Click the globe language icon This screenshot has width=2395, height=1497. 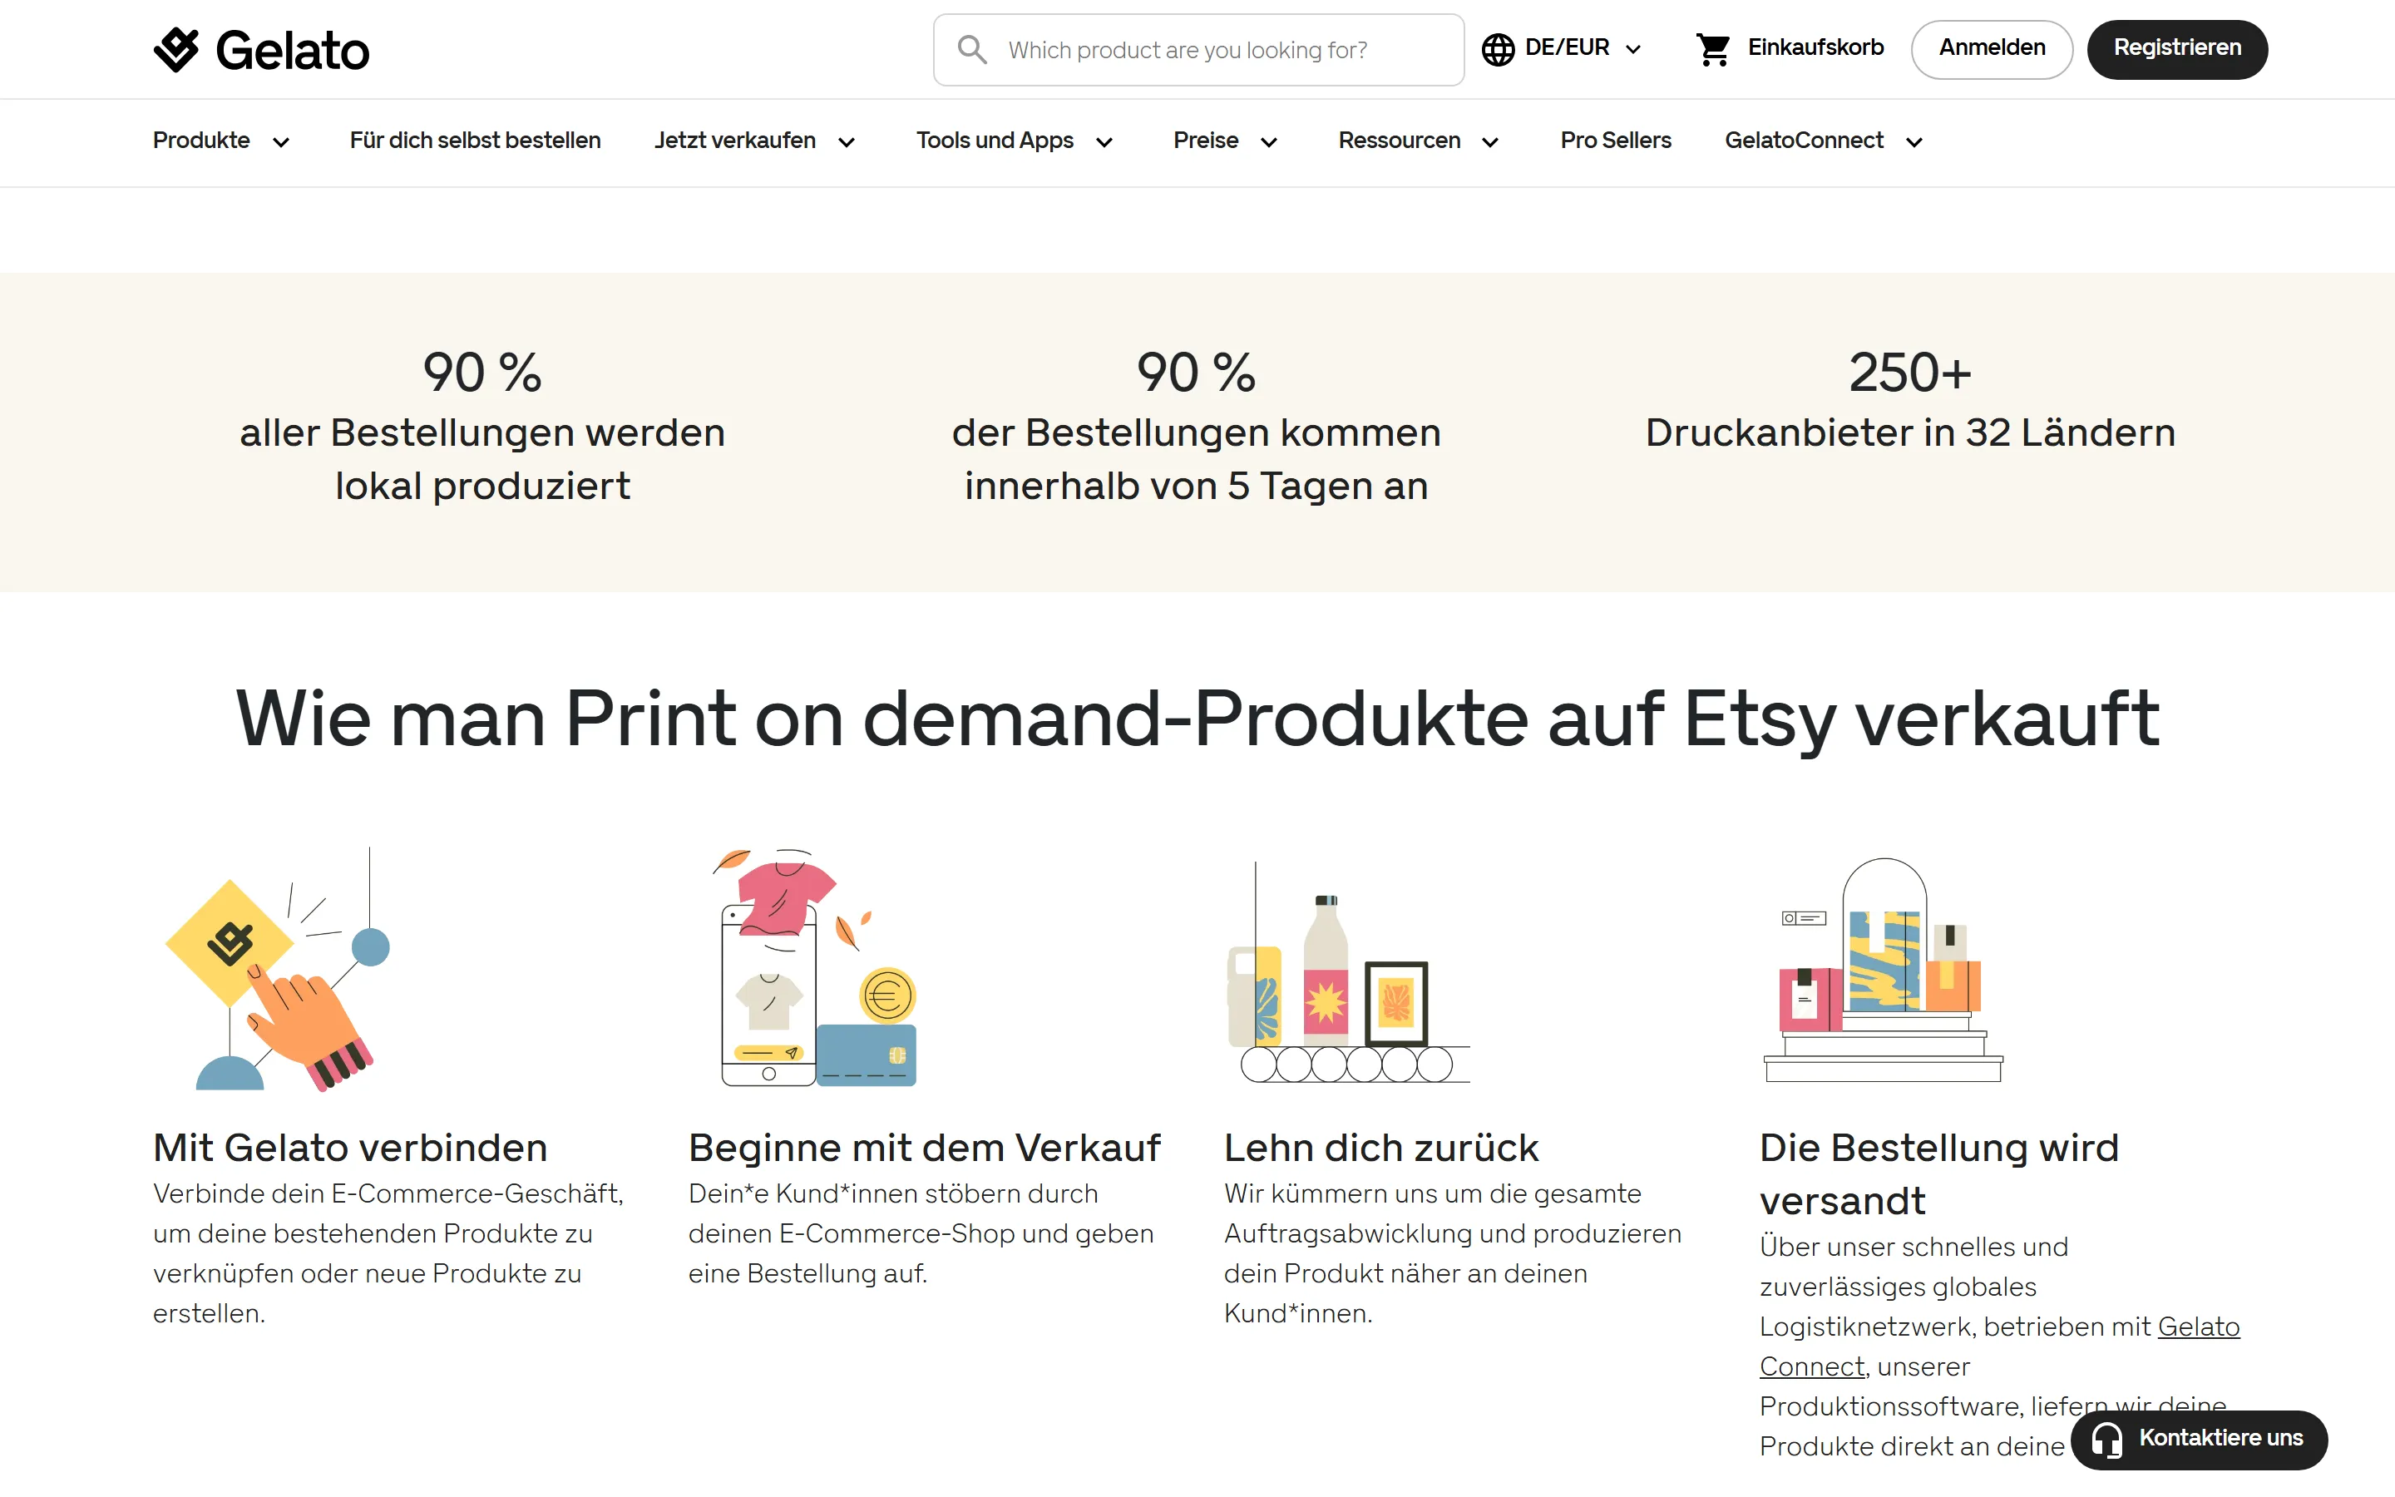point(1498,50)
